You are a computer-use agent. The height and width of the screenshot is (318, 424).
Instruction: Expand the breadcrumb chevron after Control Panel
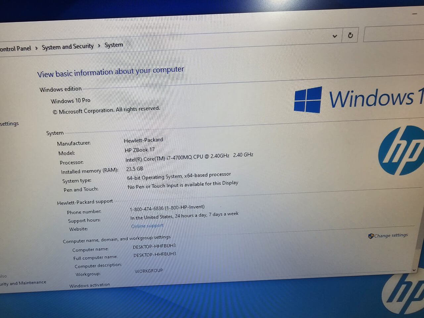pyautogui.click(x=36, y=48)
